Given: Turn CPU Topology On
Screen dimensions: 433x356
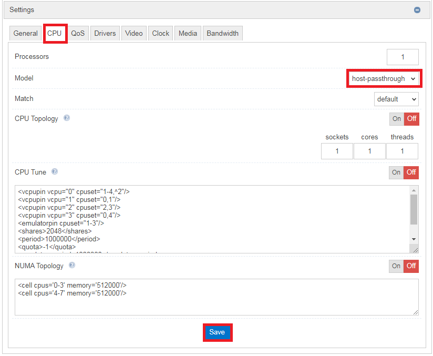Looking at the screenshot, I should click(396, 119).
